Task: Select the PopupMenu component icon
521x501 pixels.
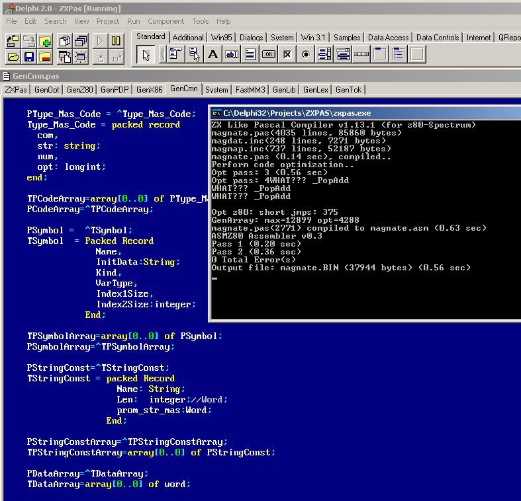Action: point(195,54)
